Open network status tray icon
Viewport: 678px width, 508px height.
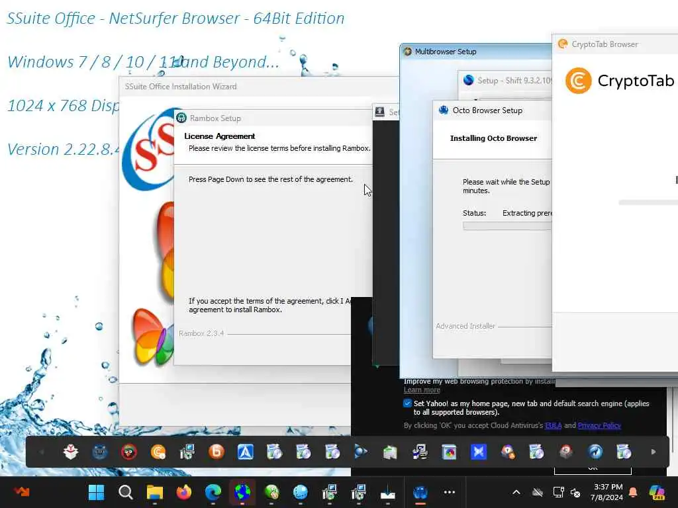pos(558,492)
